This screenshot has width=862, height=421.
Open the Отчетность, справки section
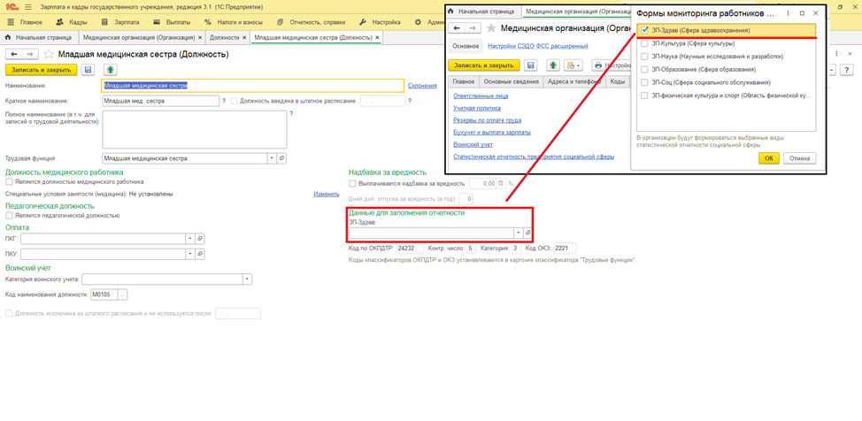[x=312, y=22]
